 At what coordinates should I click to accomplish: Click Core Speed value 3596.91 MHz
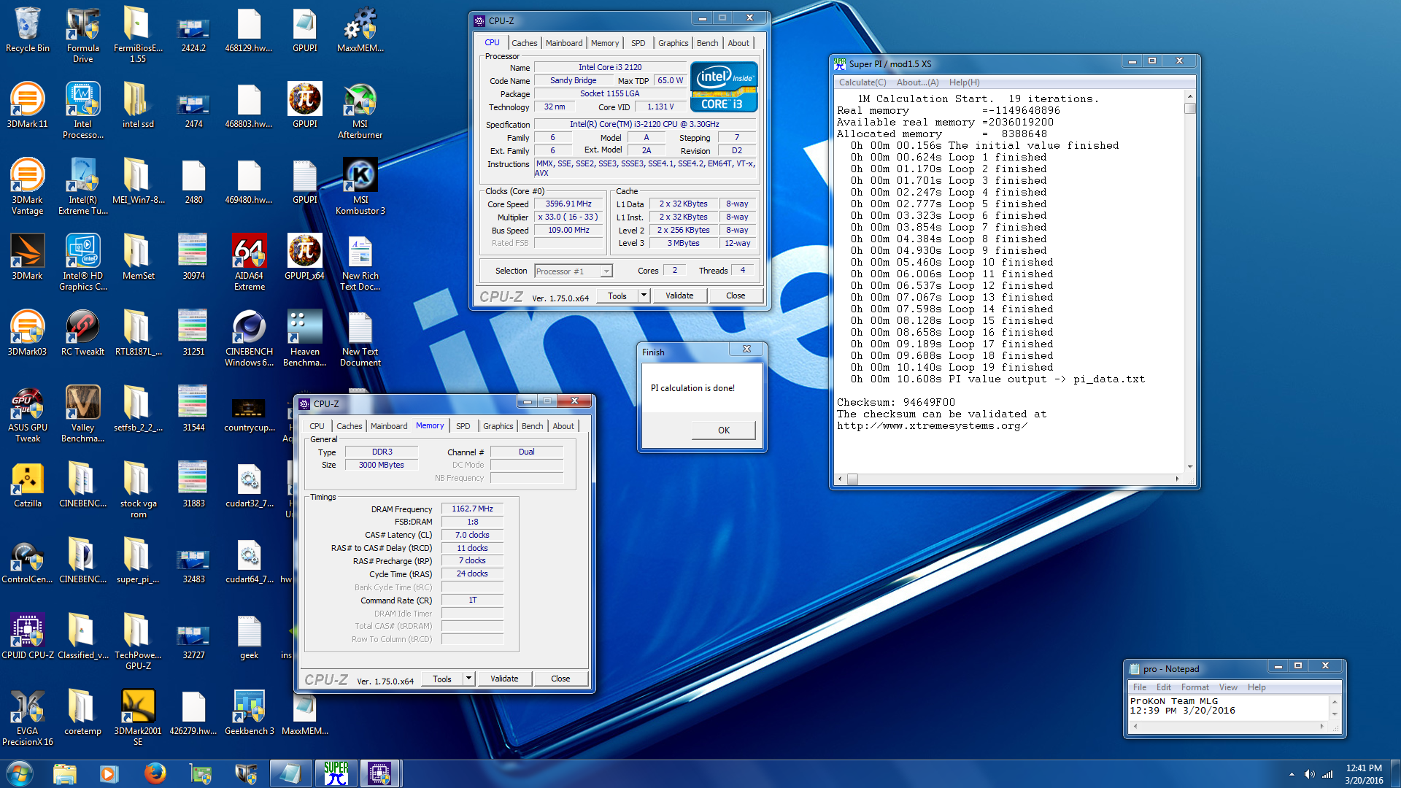tap(568, 204)
